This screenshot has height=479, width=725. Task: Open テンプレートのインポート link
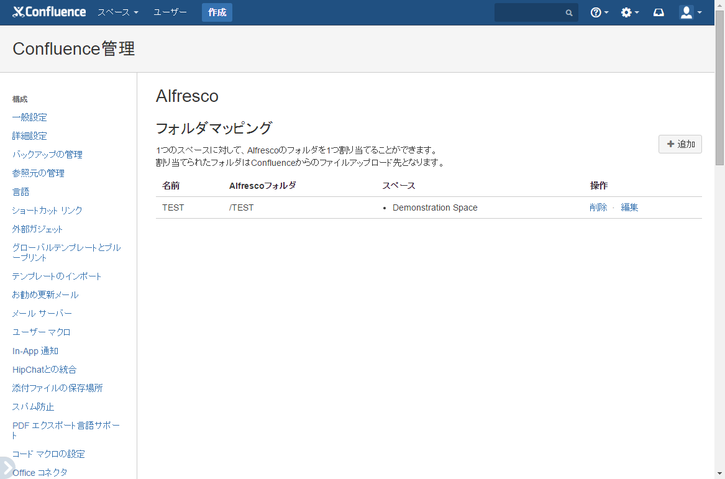point(57,276)
